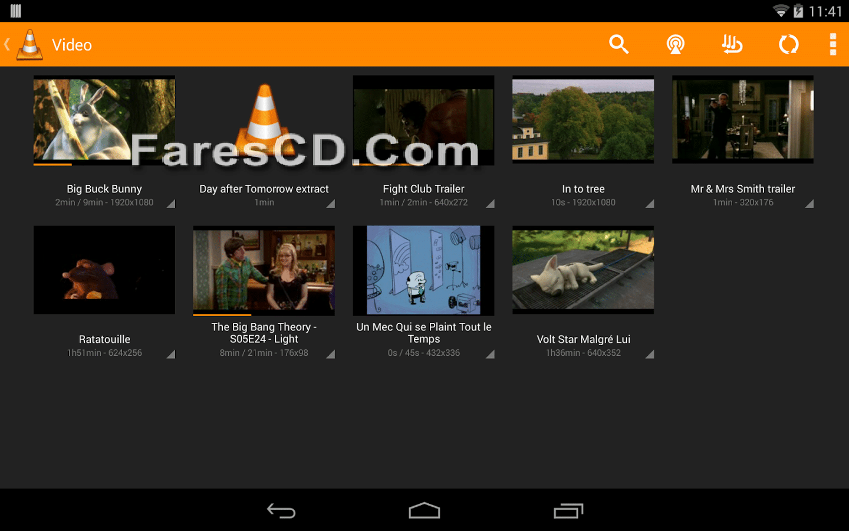The image size is (849, 531).
Task: Play In to tree thumbnail
Action: [x=583, y=120]
